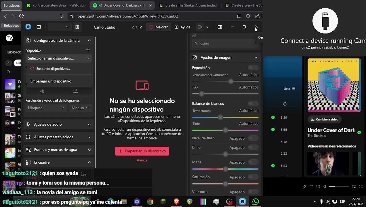Click the share icon in browser address bar
The width and height of the screenshot is (366, 207).
[x=258, y=16]
